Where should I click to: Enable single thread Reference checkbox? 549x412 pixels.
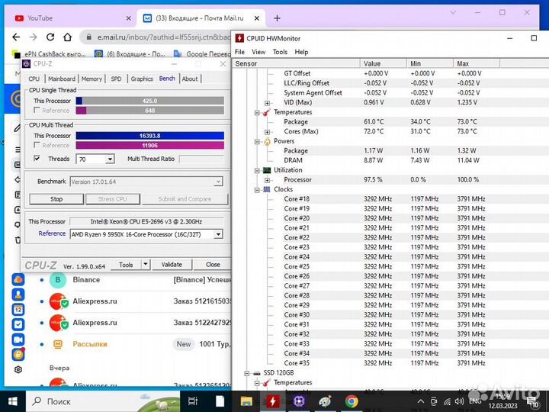[x=37, y=111]
